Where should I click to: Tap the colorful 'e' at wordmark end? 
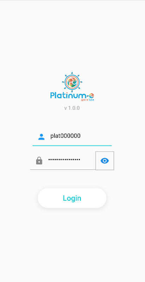click(91, 96)
